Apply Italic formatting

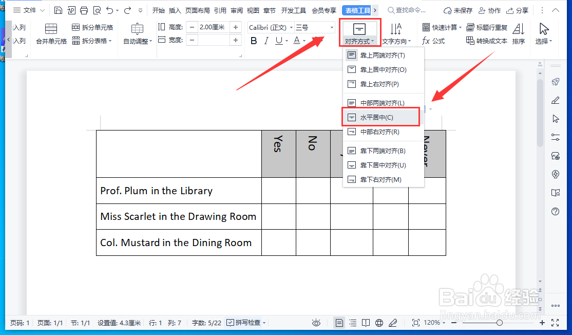point(266,41)
